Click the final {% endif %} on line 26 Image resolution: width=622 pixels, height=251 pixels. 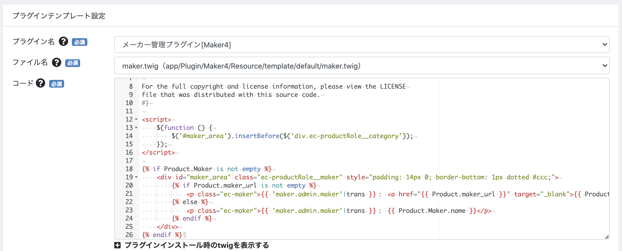(x=162, y=235)
